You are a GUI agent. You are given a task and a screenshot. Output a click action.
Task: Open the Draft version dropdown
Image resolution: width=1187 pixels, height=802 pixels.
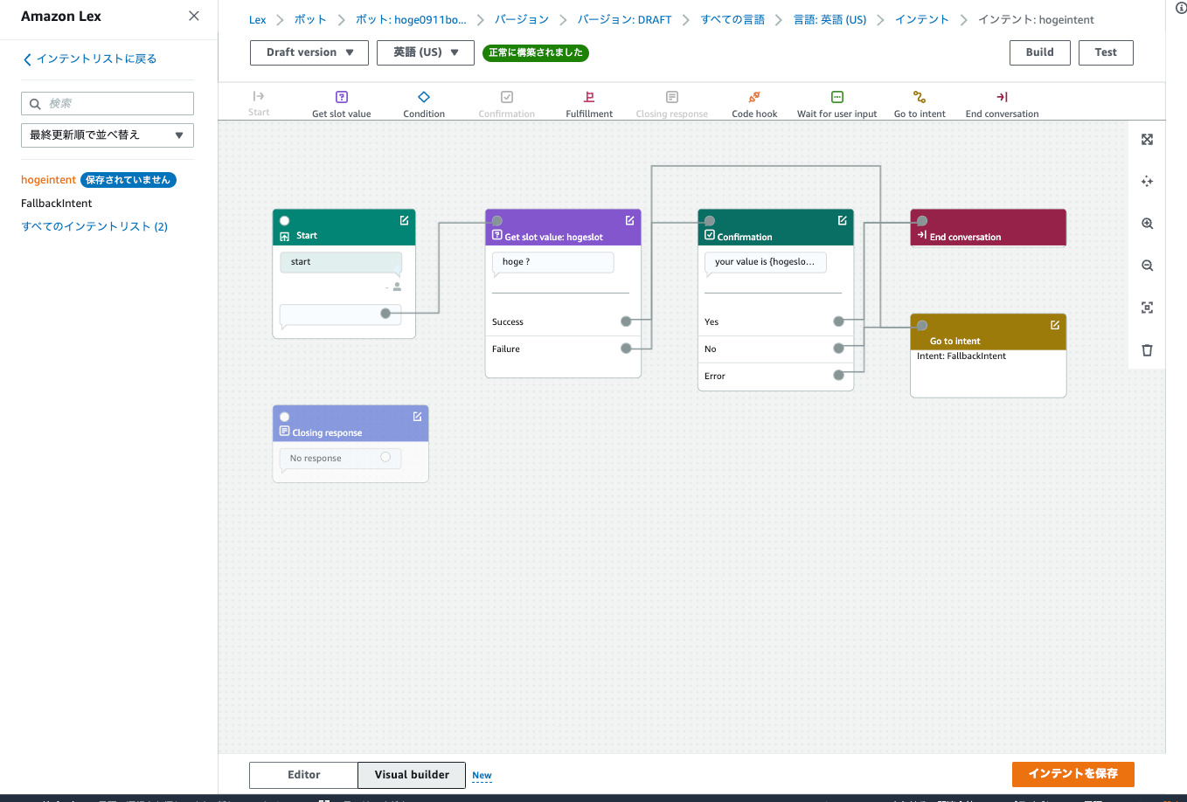tap(309, 52)
